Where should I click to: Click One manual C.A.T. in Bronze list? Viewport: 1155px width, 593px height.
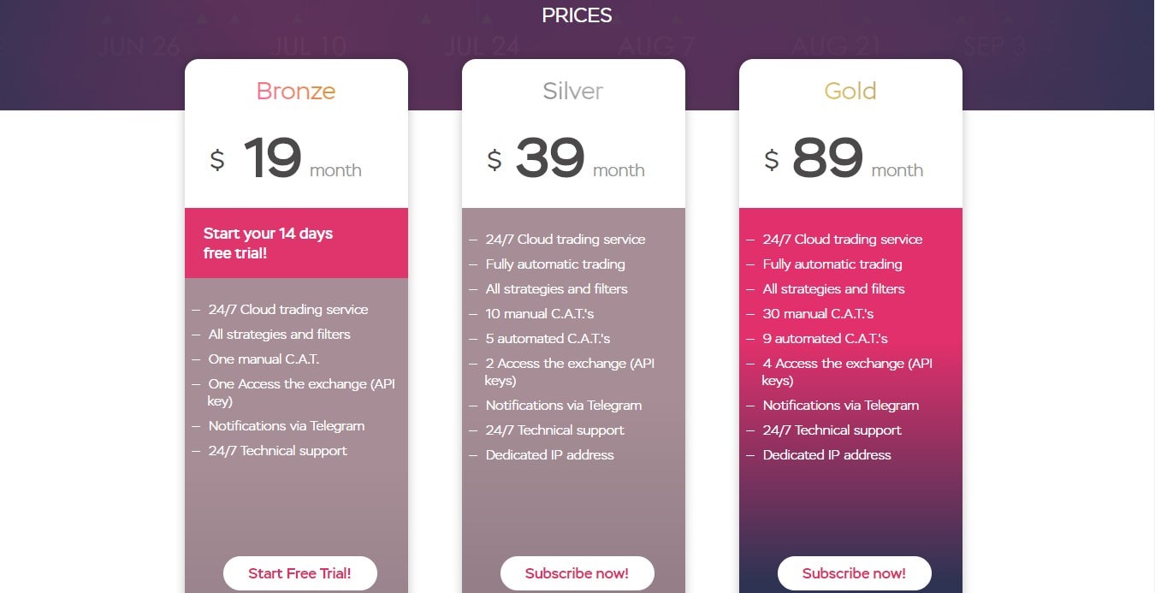264,359
